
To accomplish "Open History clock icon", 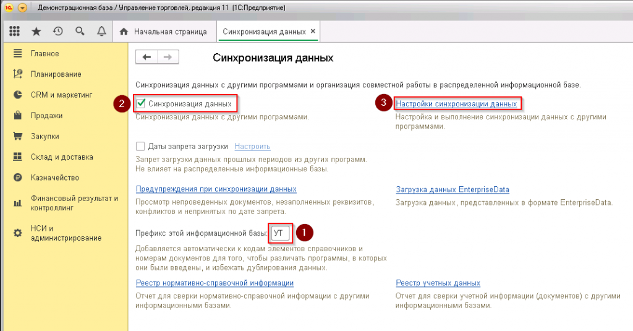I will click(x=58, y=32).
